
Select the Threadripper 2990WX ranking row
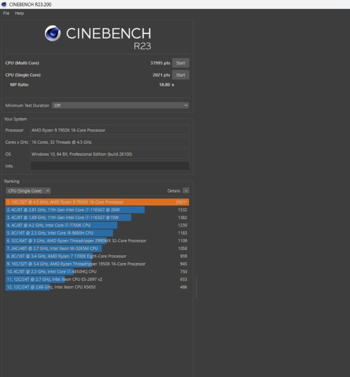coord(97,240)
